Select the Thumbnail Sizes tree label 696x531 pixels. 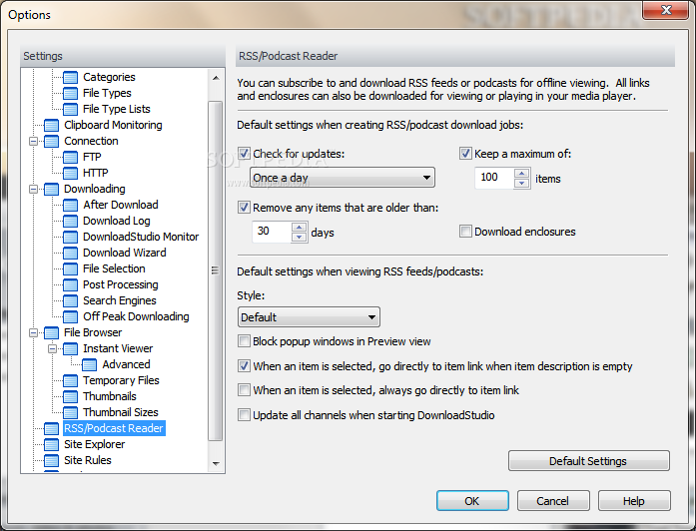click(120, 412)
